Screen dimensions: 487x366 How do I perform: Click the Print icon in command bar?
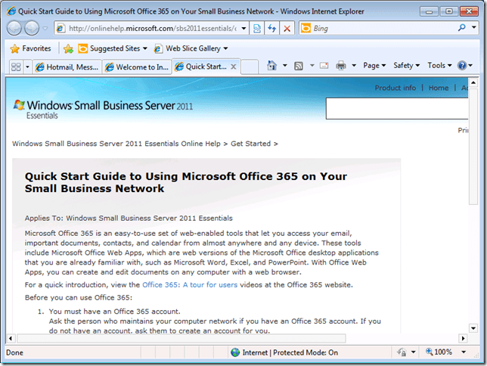point(341,66)
